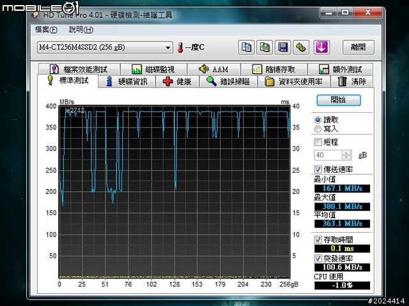The image size is (409, 306).
Task: Click the 0.1 ms access time value
Action: pos(342,249)
